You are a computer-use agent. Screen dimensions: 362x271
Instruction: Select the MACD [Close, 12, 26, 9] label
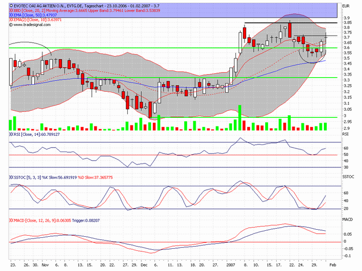42,220
